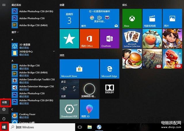184x131 pixels.
Task: Launch the green Xbox tile
Action: click(x=132, y=19)
